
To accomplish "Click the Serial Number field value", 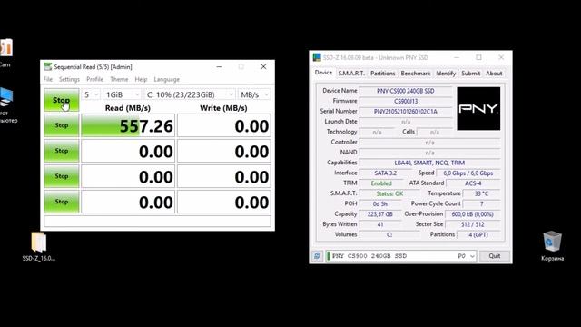I will 406,111.
